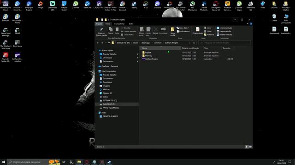Screen dimensions: 295x165
Task: Click Recortar in the ribbon
Action: (126, 28)
